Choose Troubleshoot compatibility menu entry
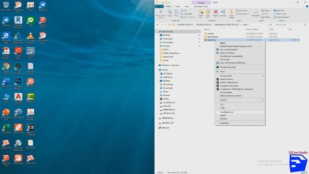 pyautogui.click(x=240, y=56)
